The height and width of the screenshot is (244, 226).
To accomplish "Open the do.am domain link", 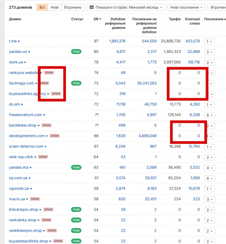I will tap(14, 104).
